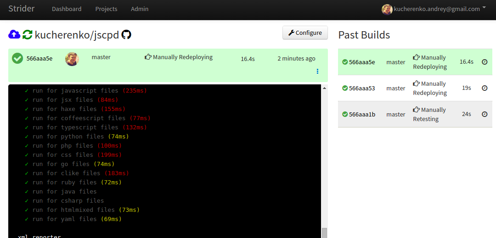Click console line 'run for coffeescript files'
The width and height of the screenshot is (496, 238).
(x=88, y=118)
